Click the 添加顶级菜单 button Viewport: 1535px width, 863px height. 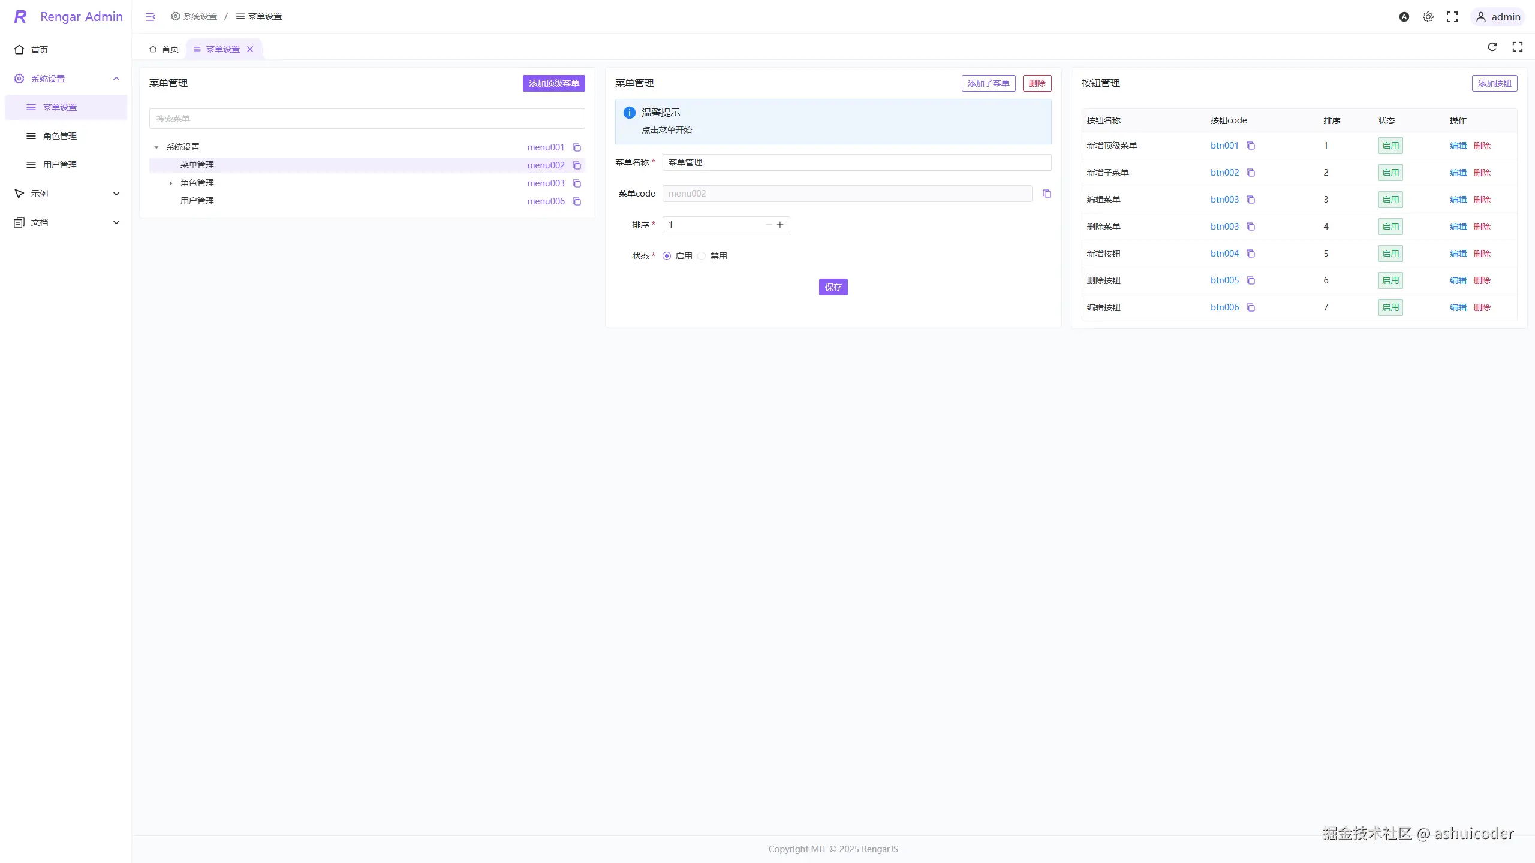point(553,83)
